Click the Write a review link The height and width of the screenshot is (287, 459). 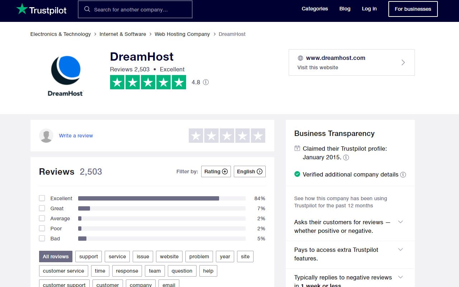click(x=76, y=136)
